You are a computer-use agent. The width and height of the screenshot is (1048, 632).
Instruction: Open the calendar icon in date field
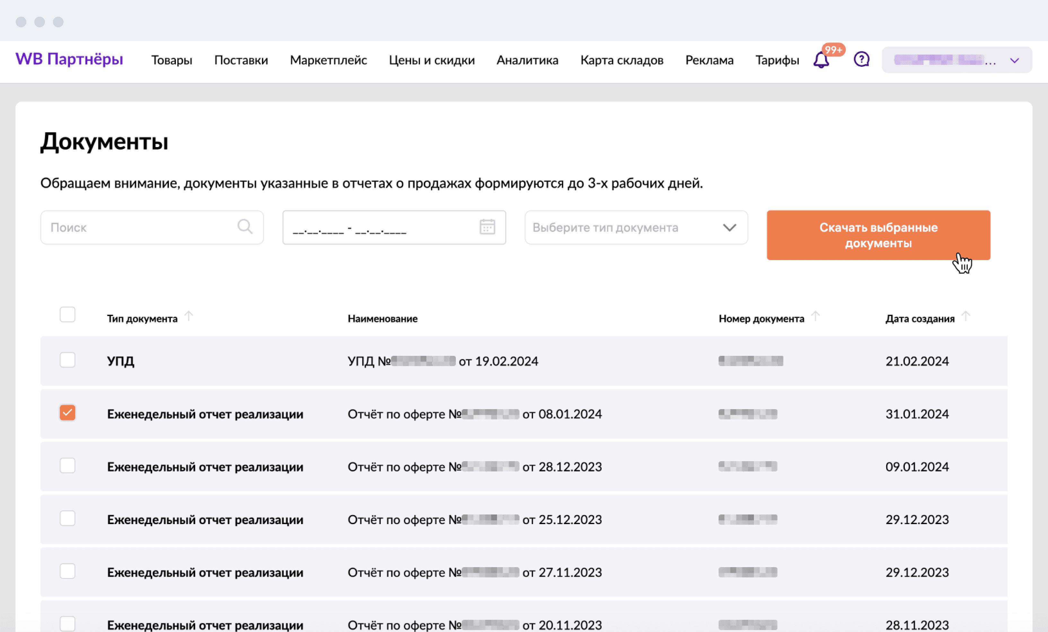[487, 227]
